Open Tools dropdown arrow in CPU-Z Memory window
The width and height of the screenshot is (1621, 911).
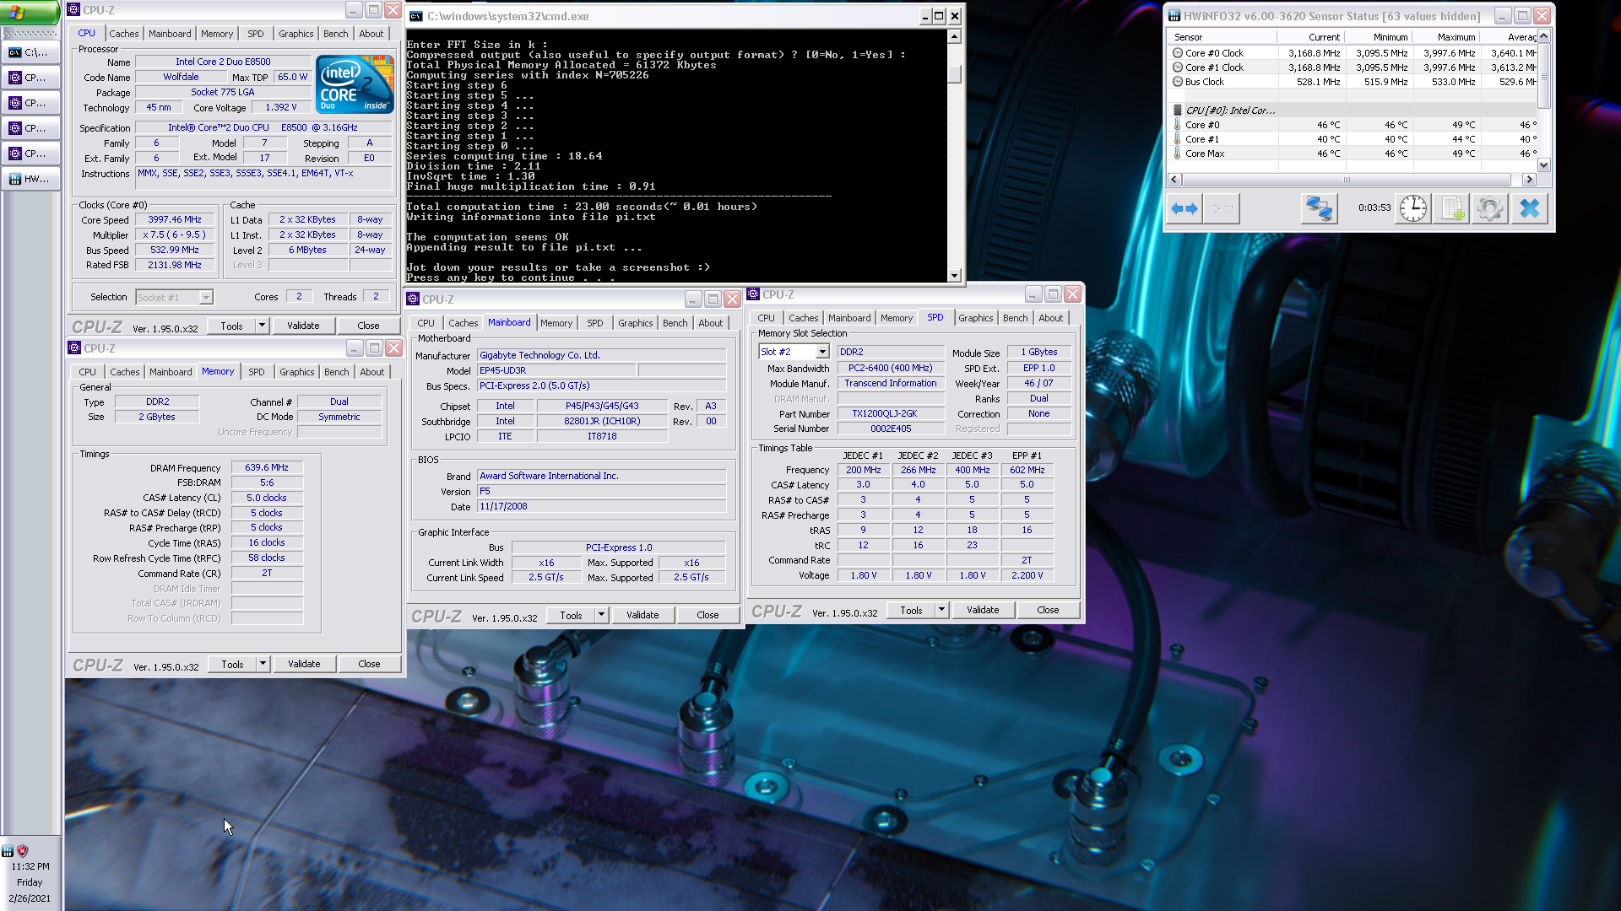(x=263, y=664)
